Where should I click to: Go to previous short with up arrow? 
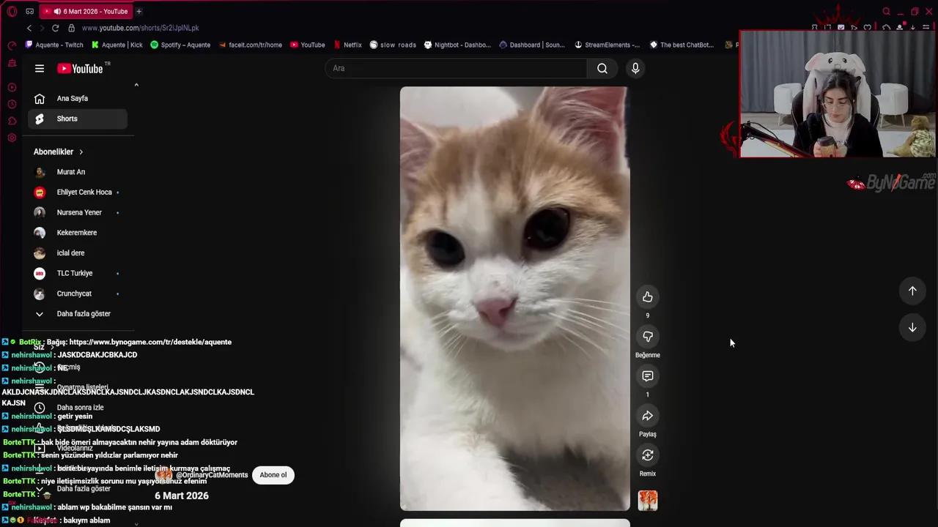tap(912, 291)
